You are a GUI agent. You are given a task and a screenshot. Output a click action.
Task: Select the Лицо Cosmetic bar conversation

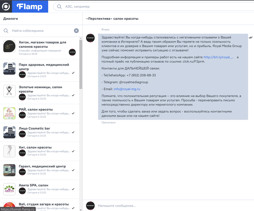pos(40,132)
